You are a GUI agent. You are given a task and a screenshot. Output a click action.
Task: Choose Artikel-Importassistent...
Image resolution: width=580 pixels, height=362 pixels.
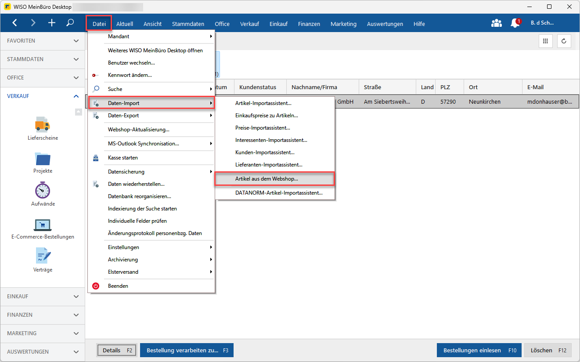point(274,103)
